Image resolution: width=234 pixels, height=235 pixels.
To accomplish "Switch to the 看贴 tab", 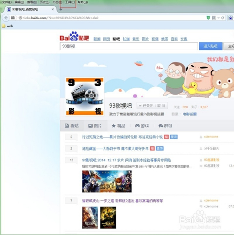I will tap(72, 126).
